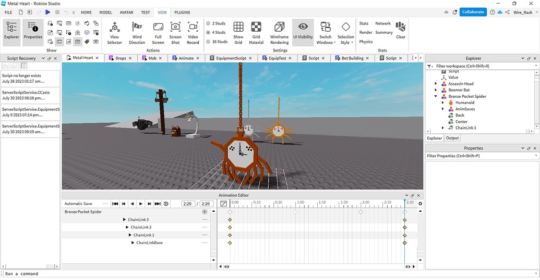
Task: Toggle the Explorer panel button
Action: pyautogui.click(x=11, y=32)
